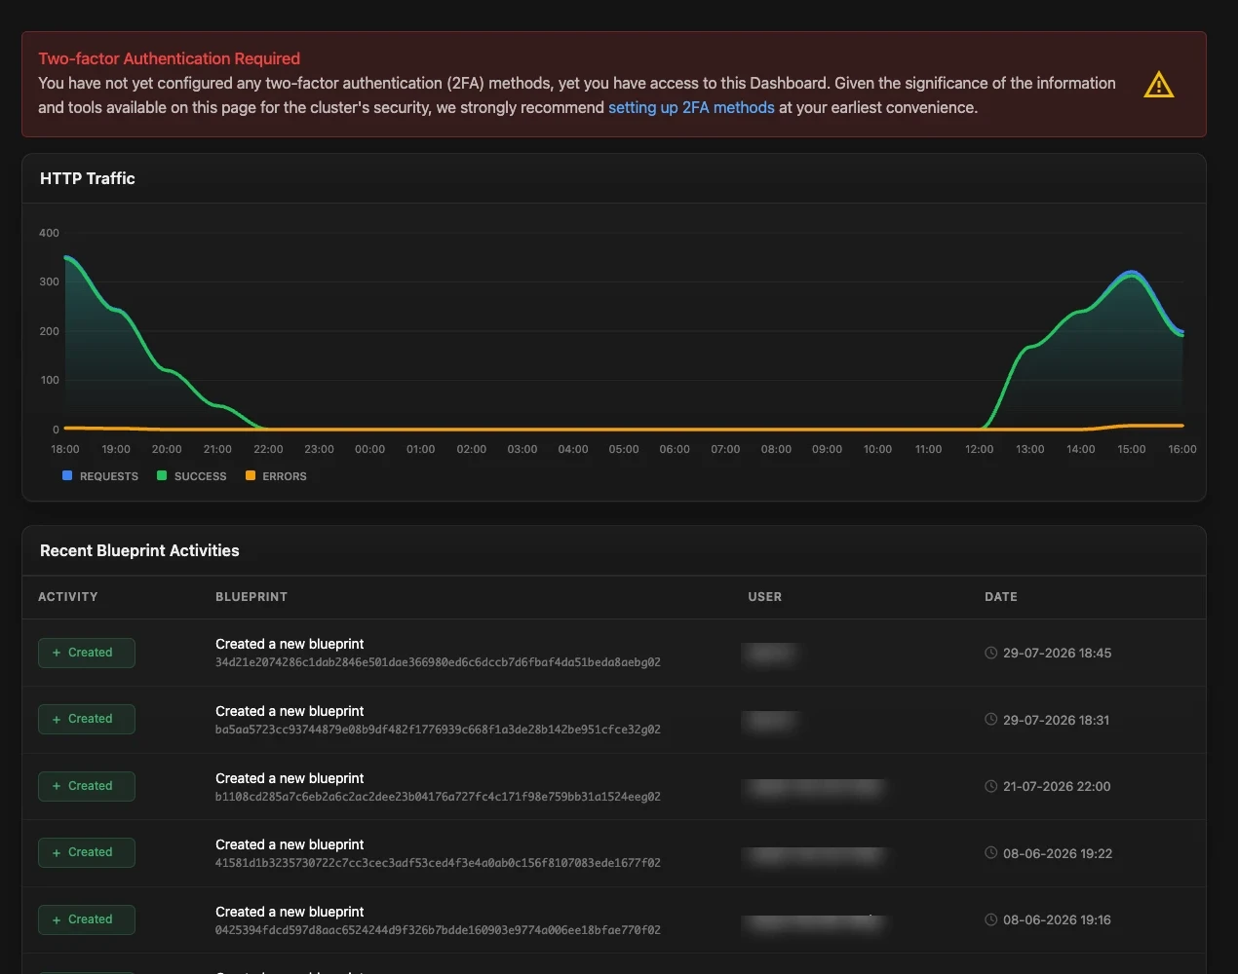The width and height of the screenshot is (1238, 974).
Task: Click the yellow warning triangle icon
Action: (x=1158, y=85)
